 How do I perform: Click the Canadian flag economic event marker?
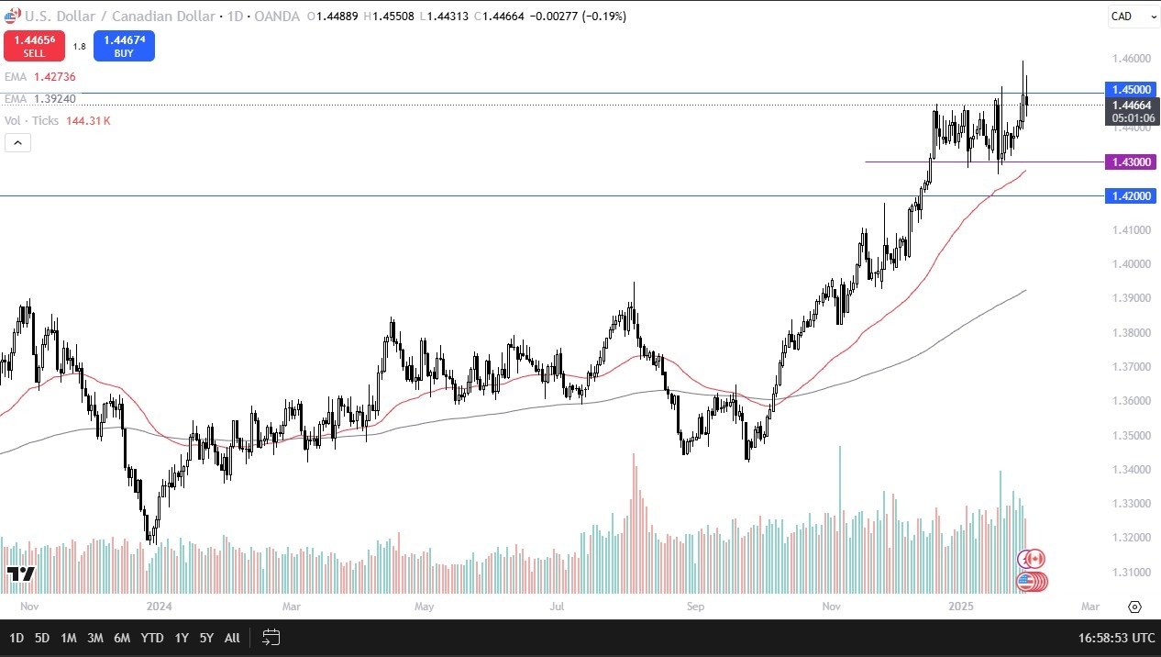coord(1034,559)
